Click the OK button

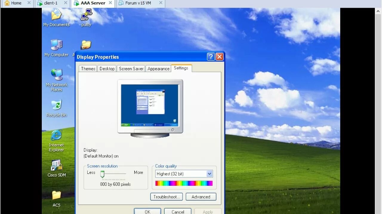[x=147, y=211]
